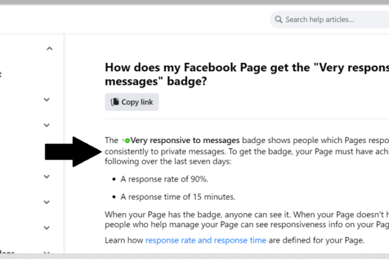Click the A response time of 15 minutes bullet
Image resolution: width=389 pixels, height=259 pixels.
pyautogui.click(x=178, y=197)
